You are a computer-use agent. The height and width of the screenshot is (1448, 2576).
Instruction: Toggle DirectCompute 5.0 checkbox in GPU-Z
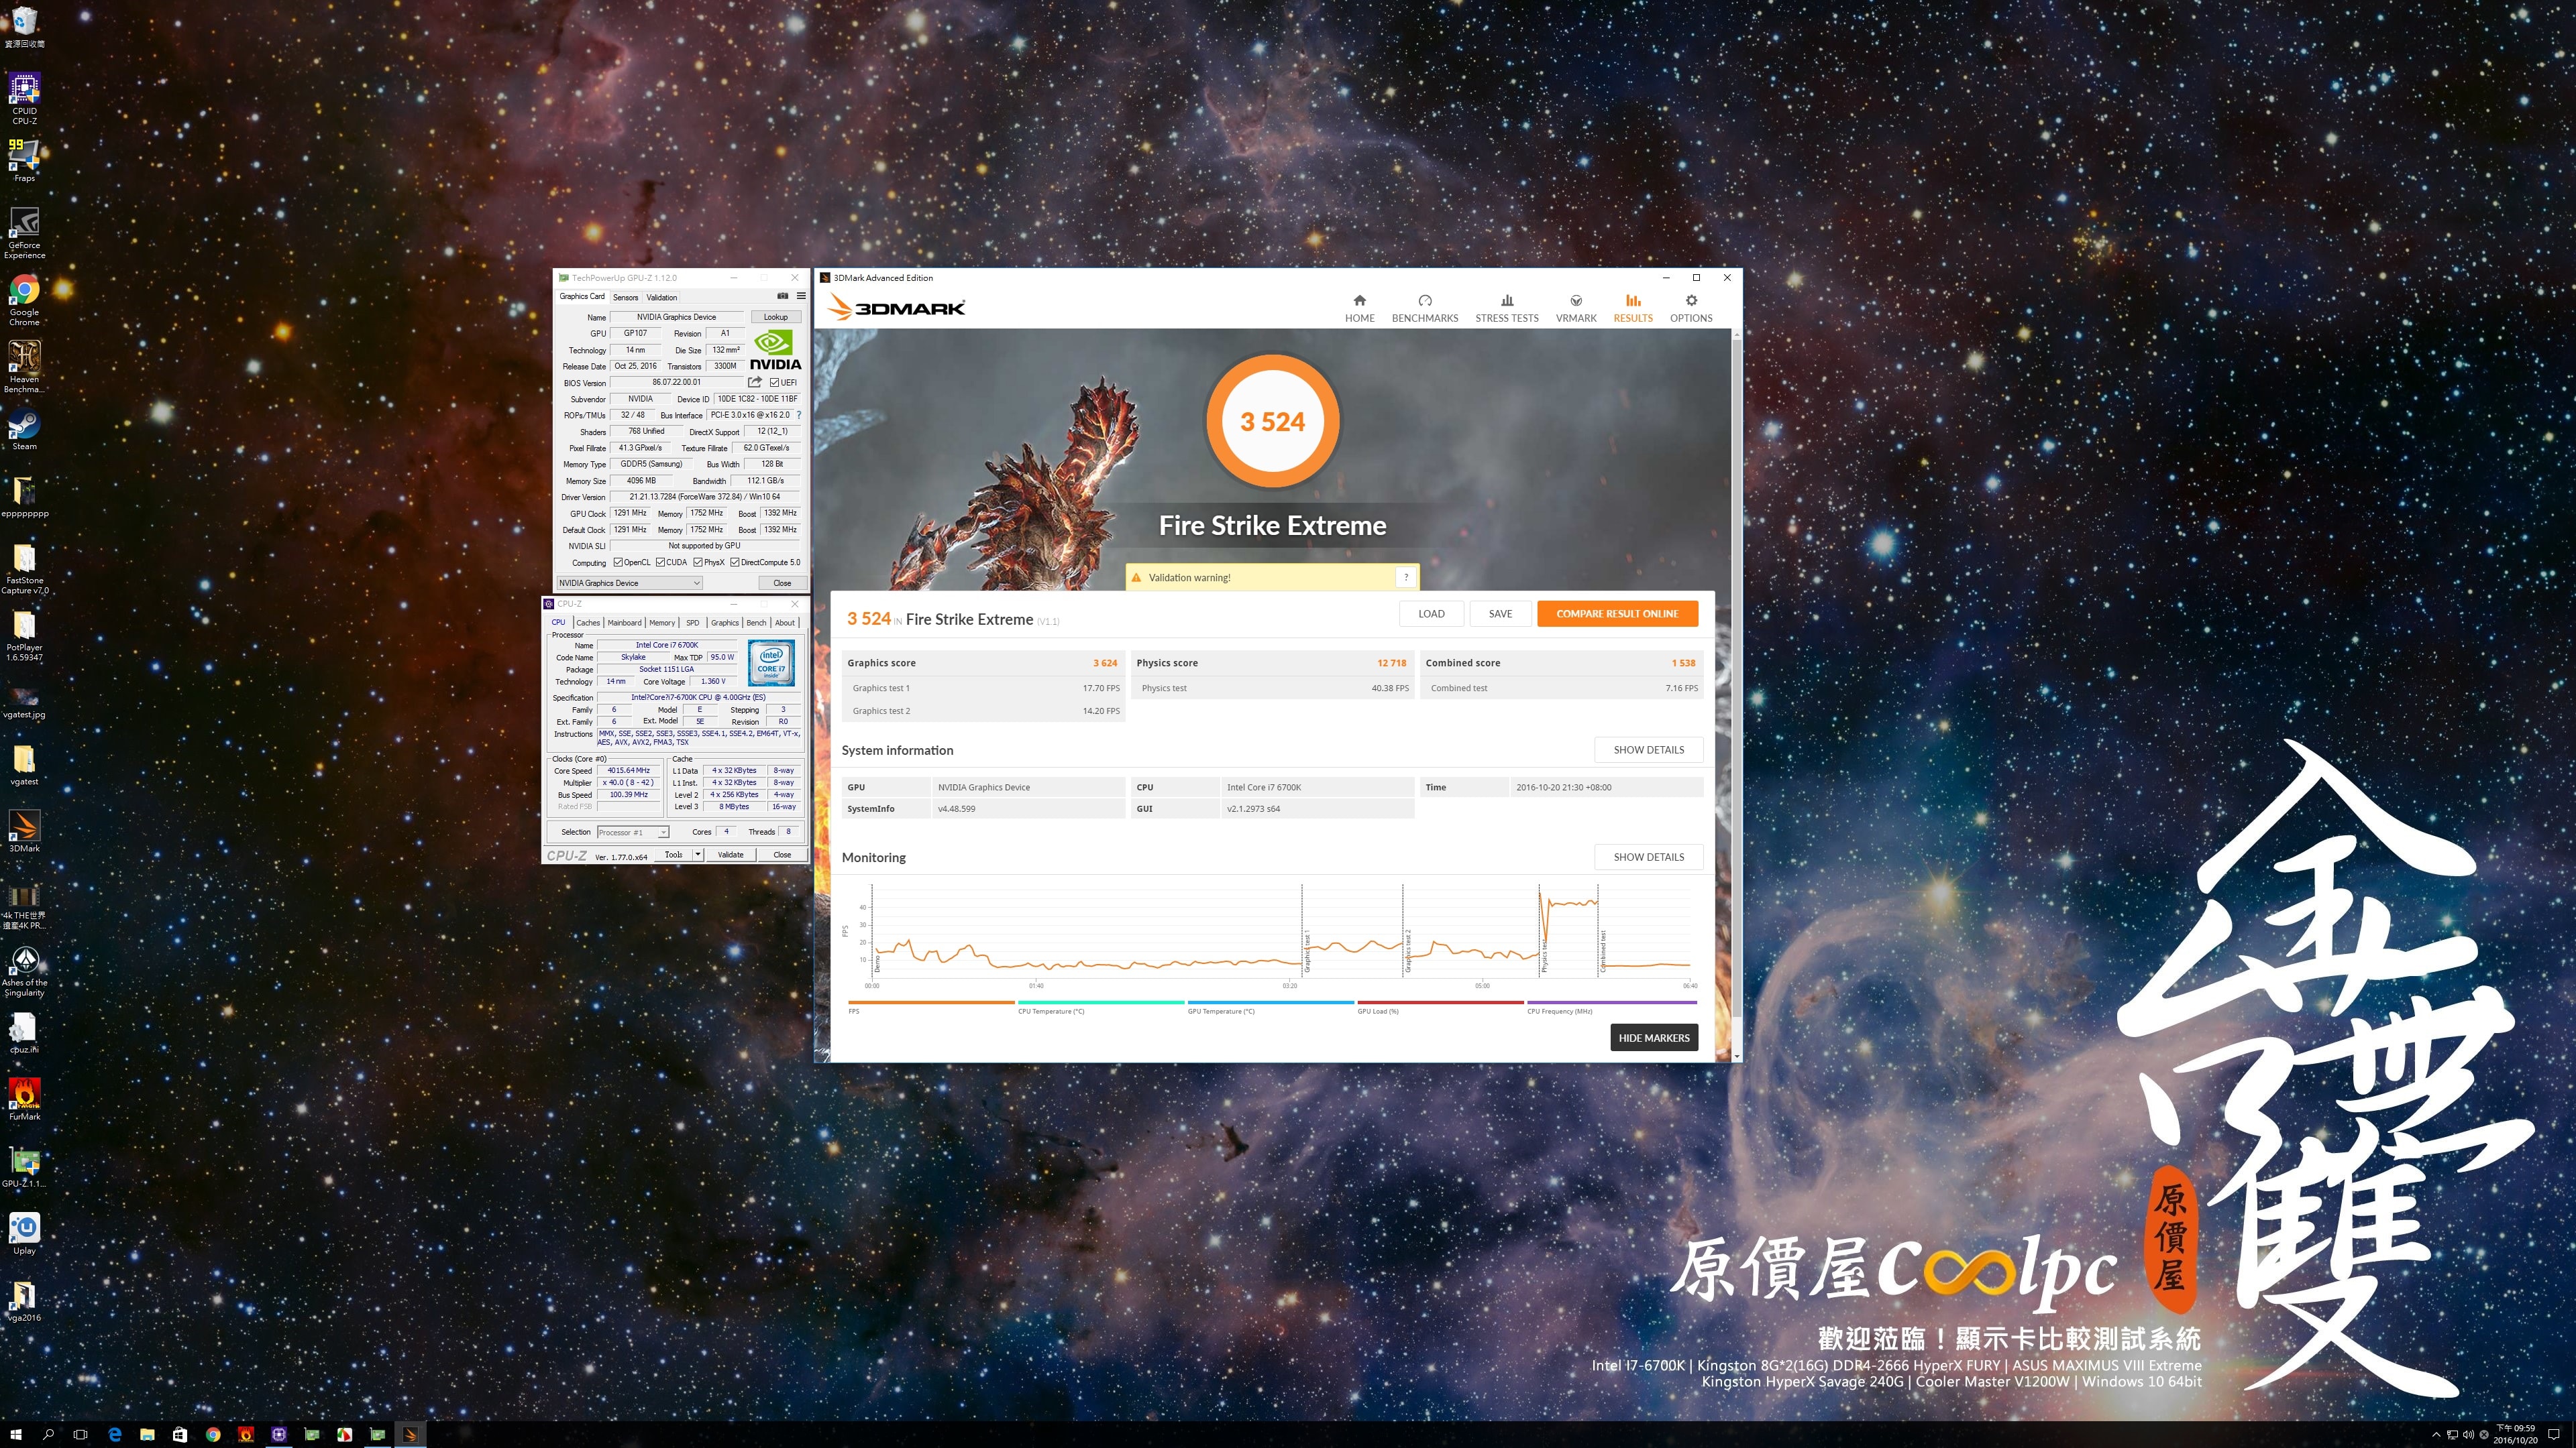[x=735, y=562]
